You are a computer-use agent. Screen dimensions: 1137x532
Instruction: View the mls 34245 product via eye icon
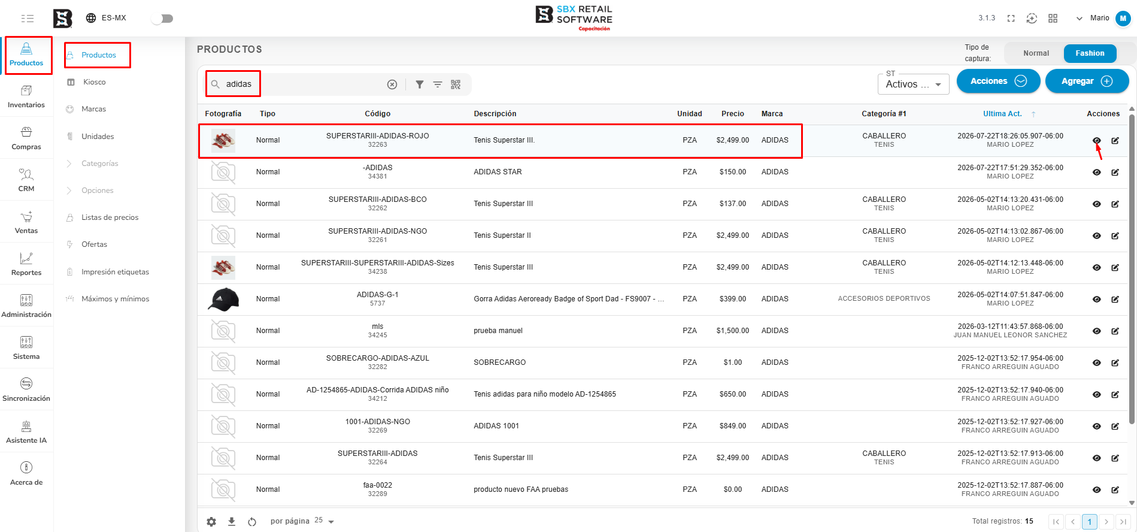1096,331
